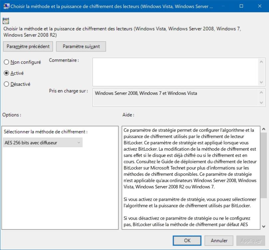Close the dialog with the X button
This screenshot has height=250, width=269.
click(x=260, y=6)
